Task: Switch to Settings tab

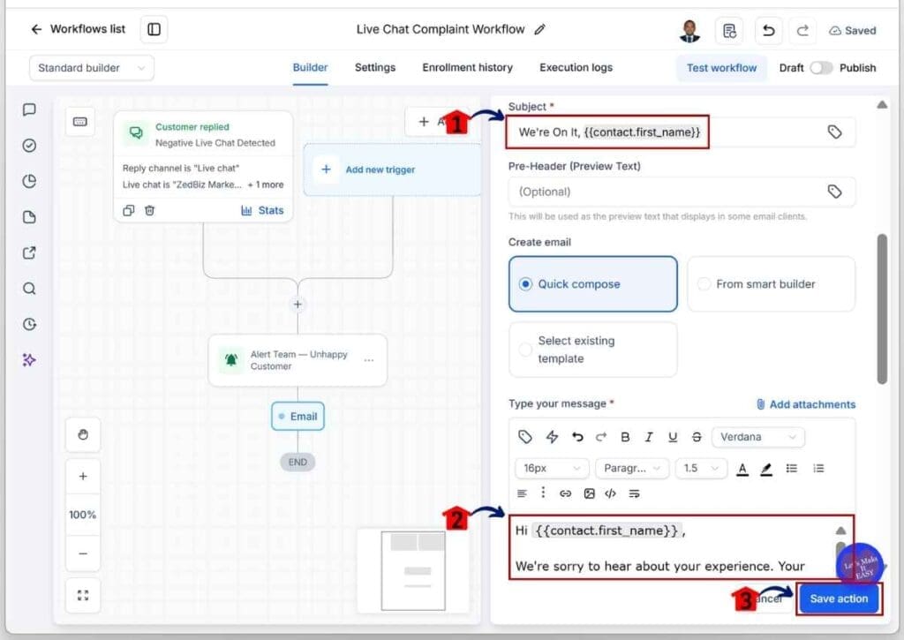Action: (x=374, y=67)
